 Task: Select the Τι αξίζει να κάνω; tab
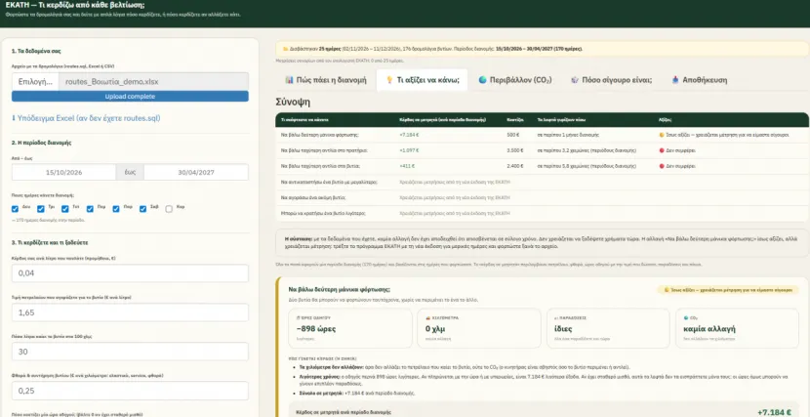(x=422, y=80)
